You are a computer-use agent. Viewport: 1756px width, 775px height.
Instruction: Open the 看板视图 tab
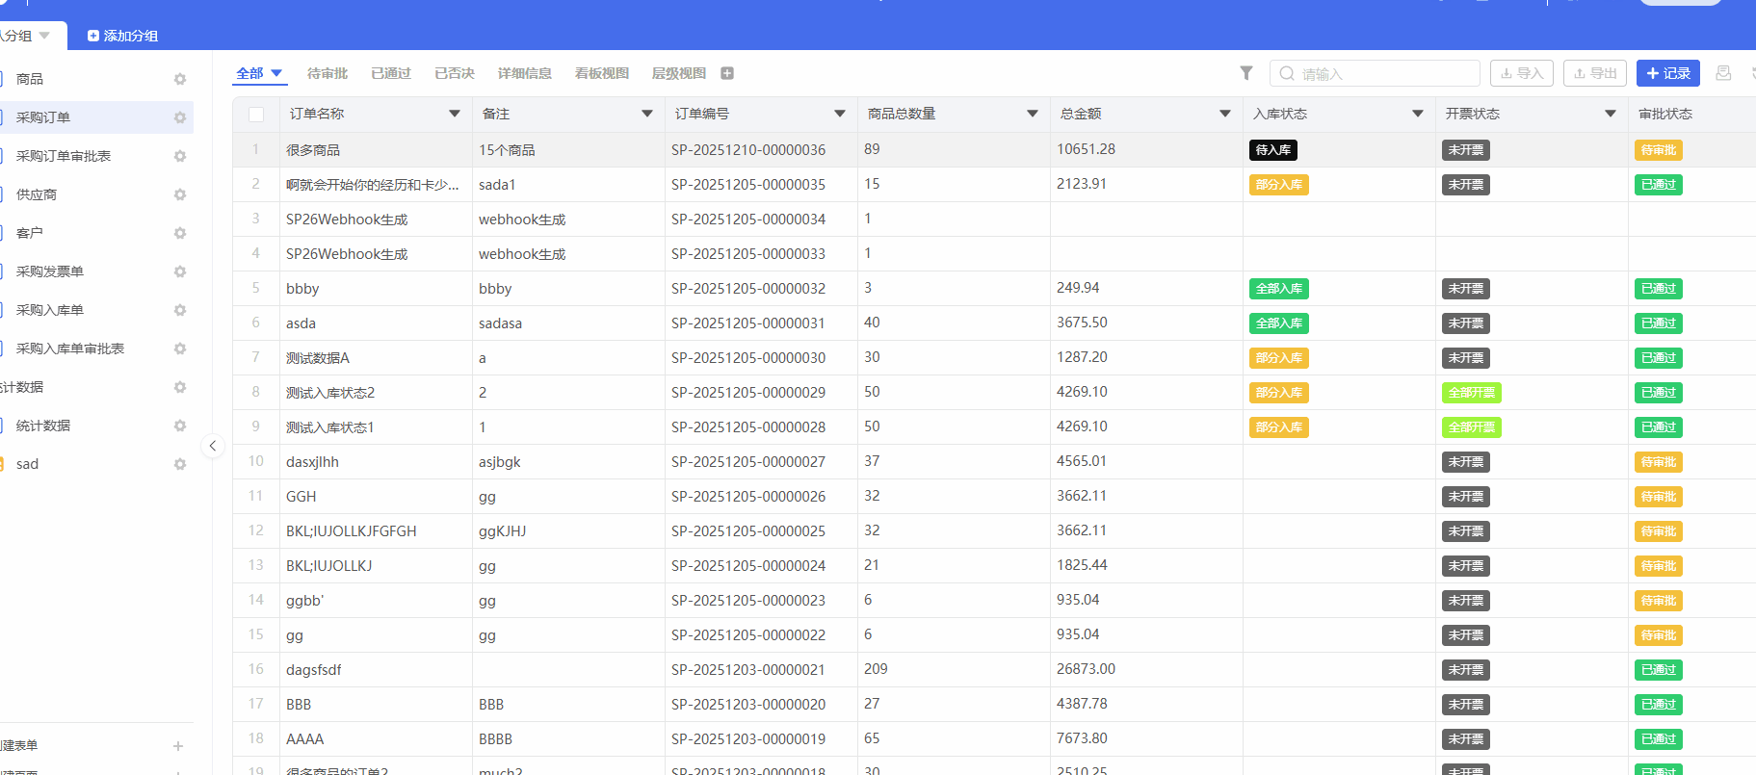coord(601,73)
